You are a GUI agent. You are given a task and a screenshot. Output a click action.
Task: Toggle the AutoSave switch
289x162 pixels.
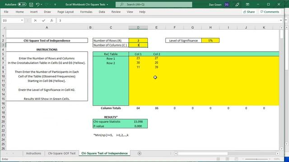pos(22,4)
